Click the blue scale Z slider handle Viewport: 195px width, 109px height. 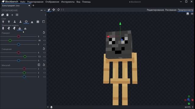[x=24, y=77]
